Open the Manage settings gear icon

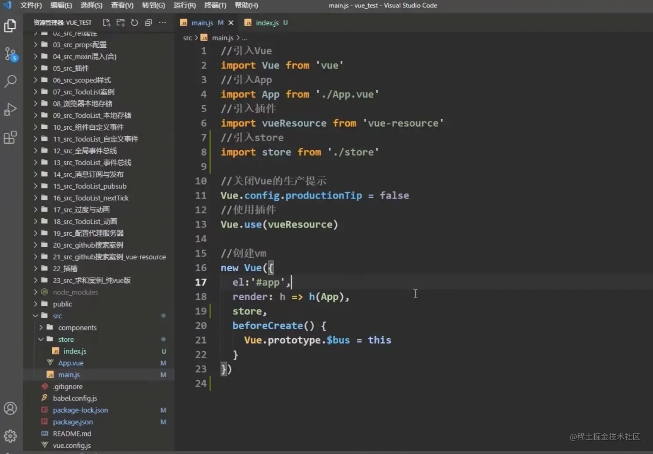[10, 436]
